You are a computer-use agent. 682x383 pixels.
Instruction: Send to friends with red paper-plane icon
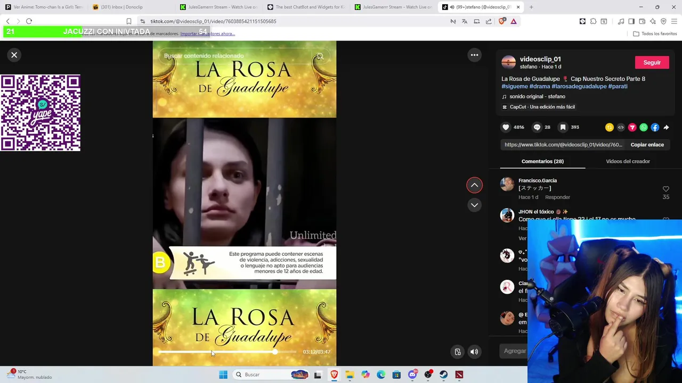pyautogui.click(x=632, y=127)
